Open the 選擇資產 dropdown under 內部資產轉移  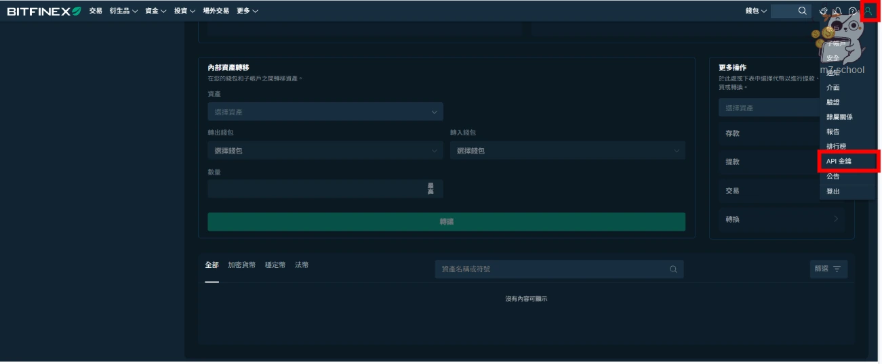point(325,112)
